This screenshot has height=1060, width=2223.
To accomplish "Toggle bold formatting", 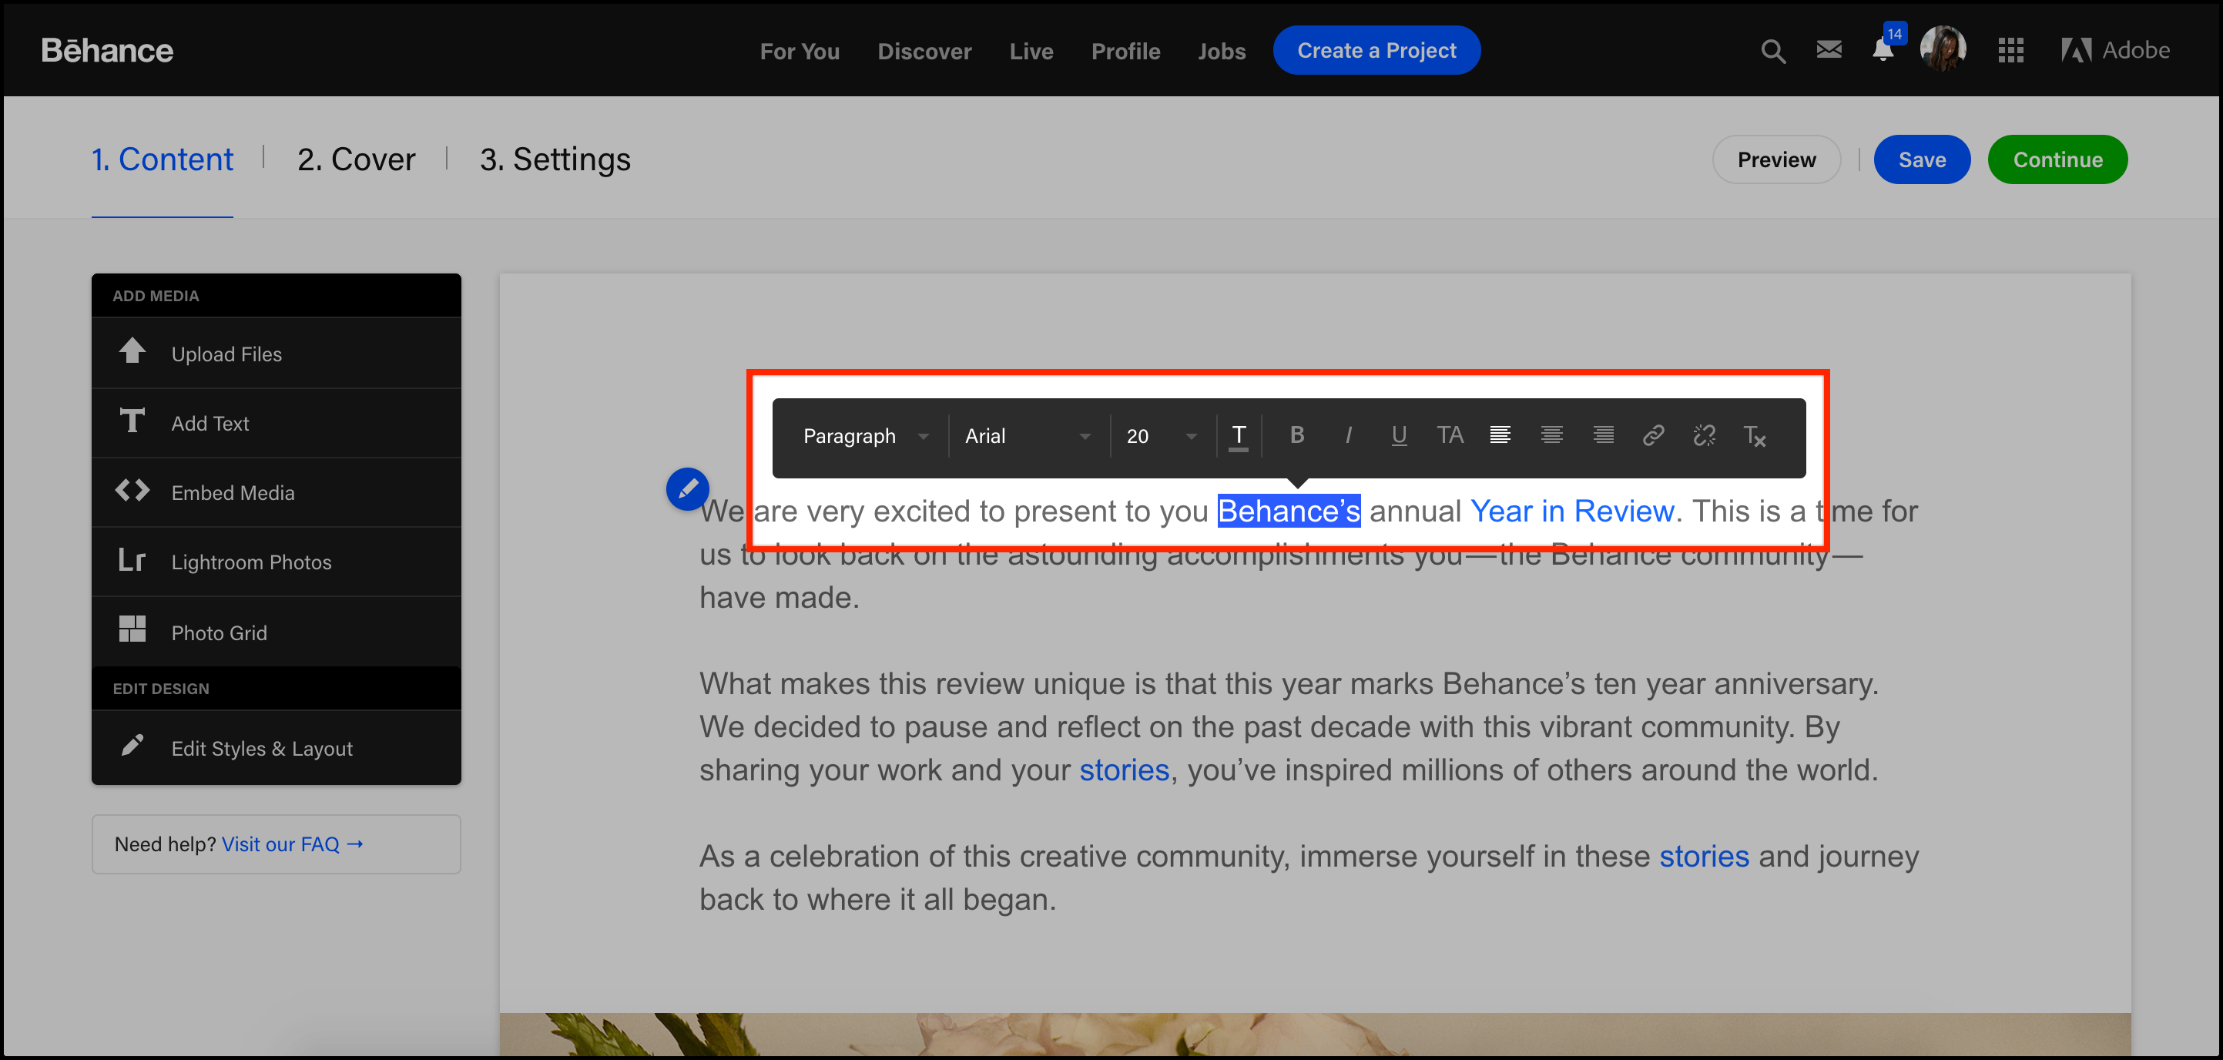I will pyautogui.click(x=1296, y=435).
